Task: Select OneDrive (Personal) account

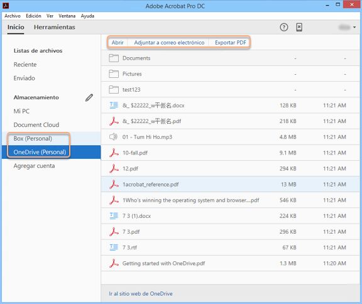Action: click(x=40, y=152)
